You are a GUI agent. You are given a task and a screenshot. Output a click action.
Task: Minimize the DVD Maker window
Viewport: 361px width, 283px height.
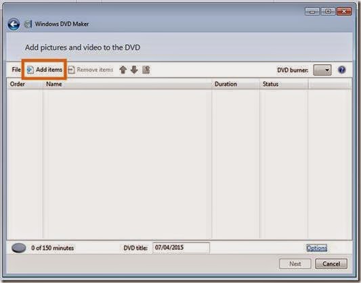point(312,12)
